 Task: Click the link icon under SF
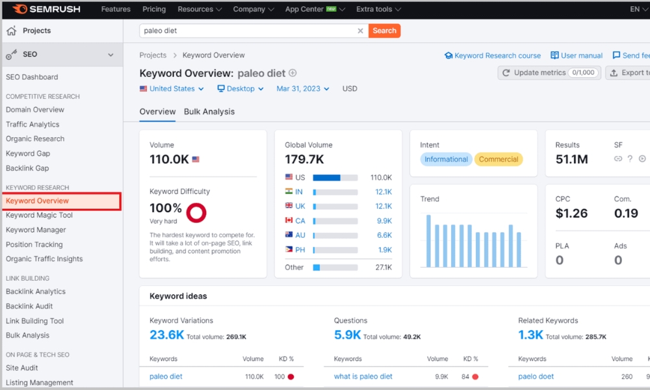pos(618,159)
